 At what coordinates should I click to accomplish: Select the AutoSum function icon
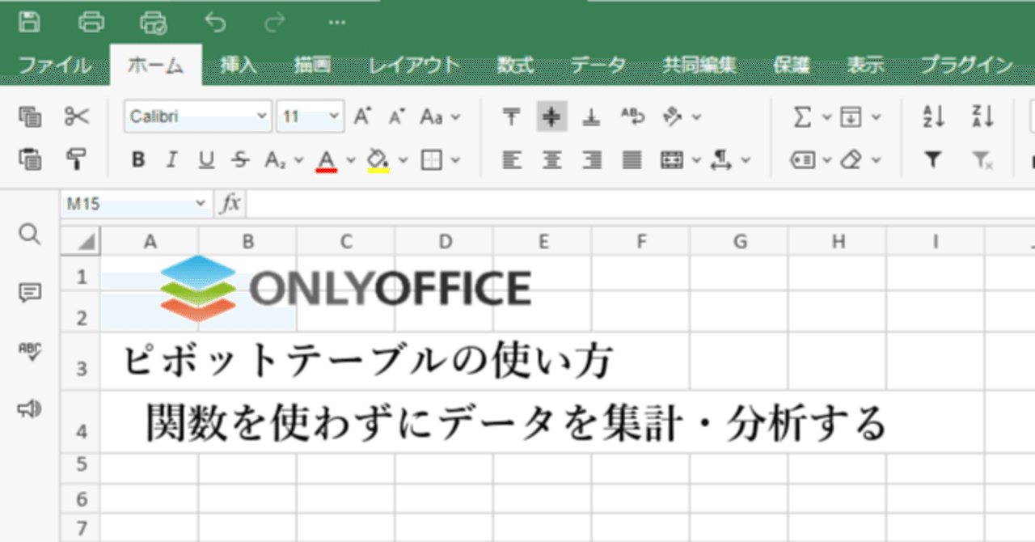tap(802, 116)
